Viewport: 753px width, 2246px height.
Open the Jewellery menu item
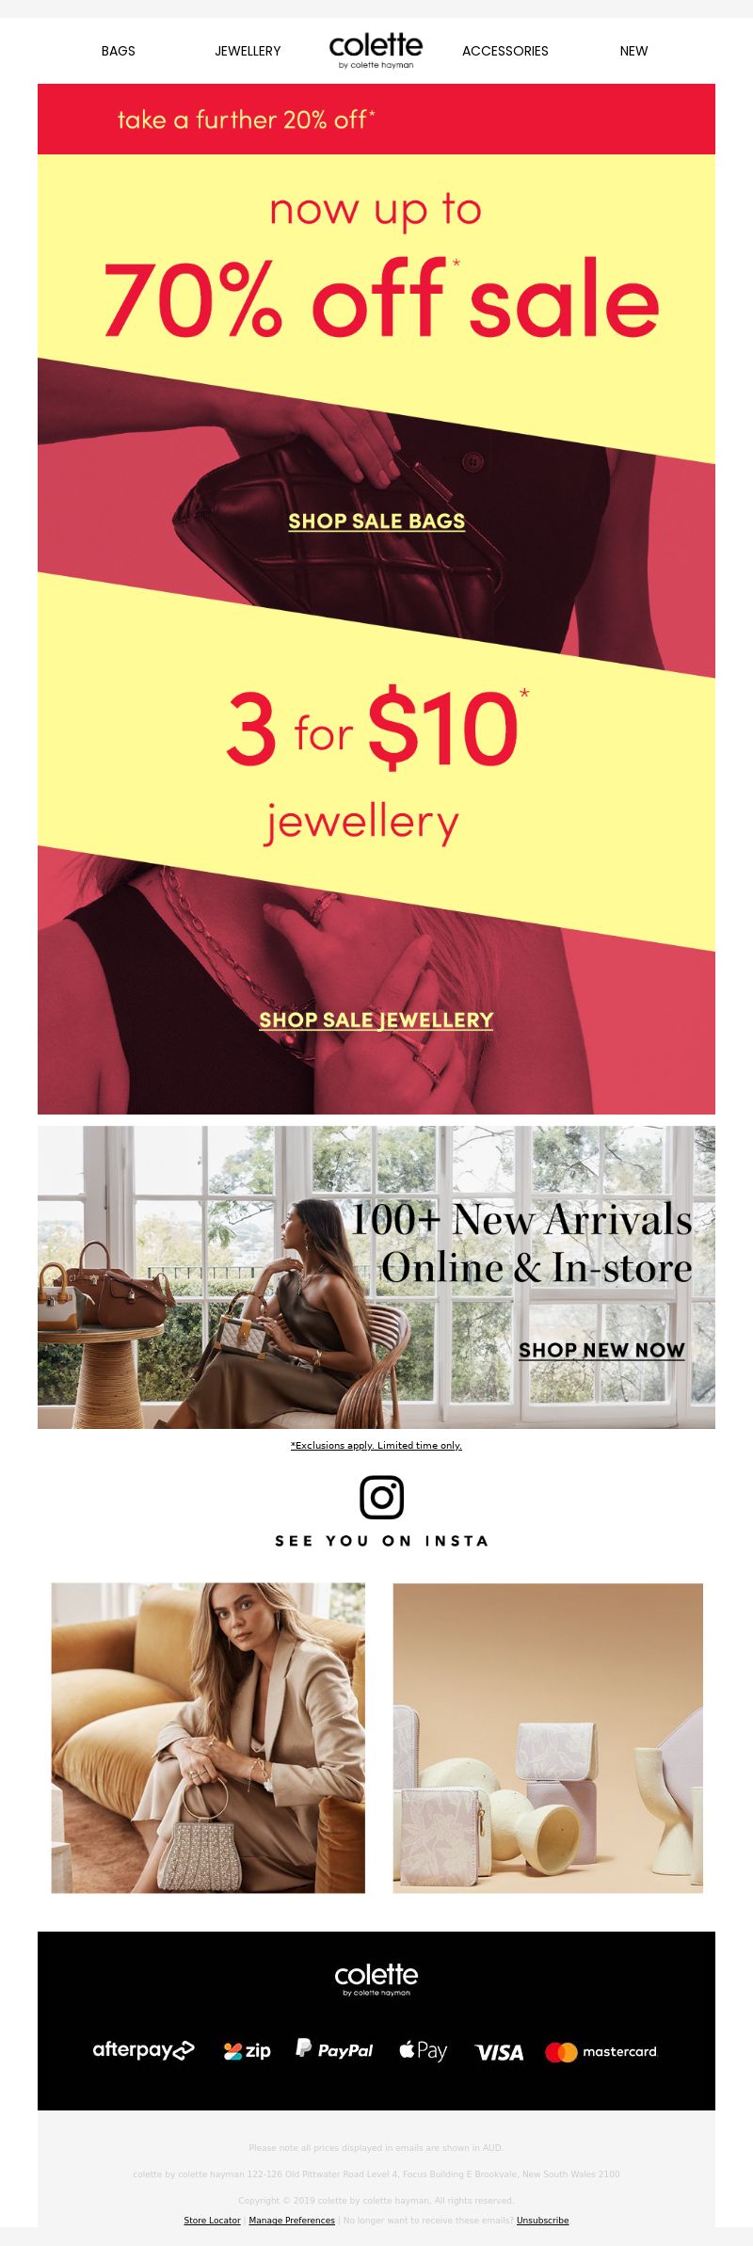248,51
